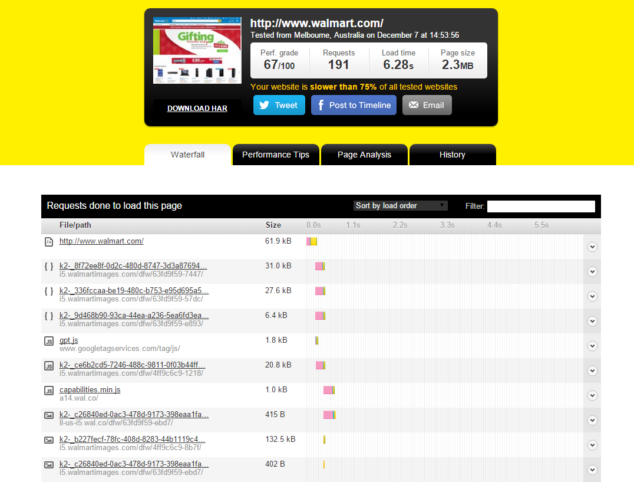
Task: Click the File/path column header
Action: coord(75,225)
